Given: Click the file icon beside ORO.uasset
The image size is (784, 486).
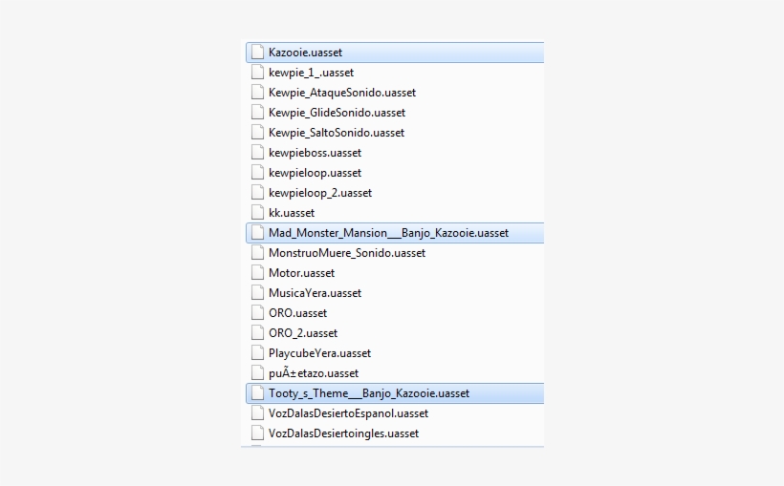Looking at the screenshot, I should pyautogui.click(x=257, y=312).
